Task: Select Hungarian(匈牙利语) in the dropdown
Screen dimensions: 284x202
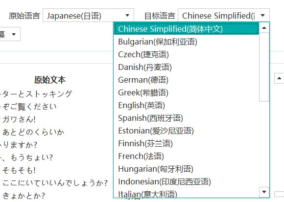Action: (186, 169)
